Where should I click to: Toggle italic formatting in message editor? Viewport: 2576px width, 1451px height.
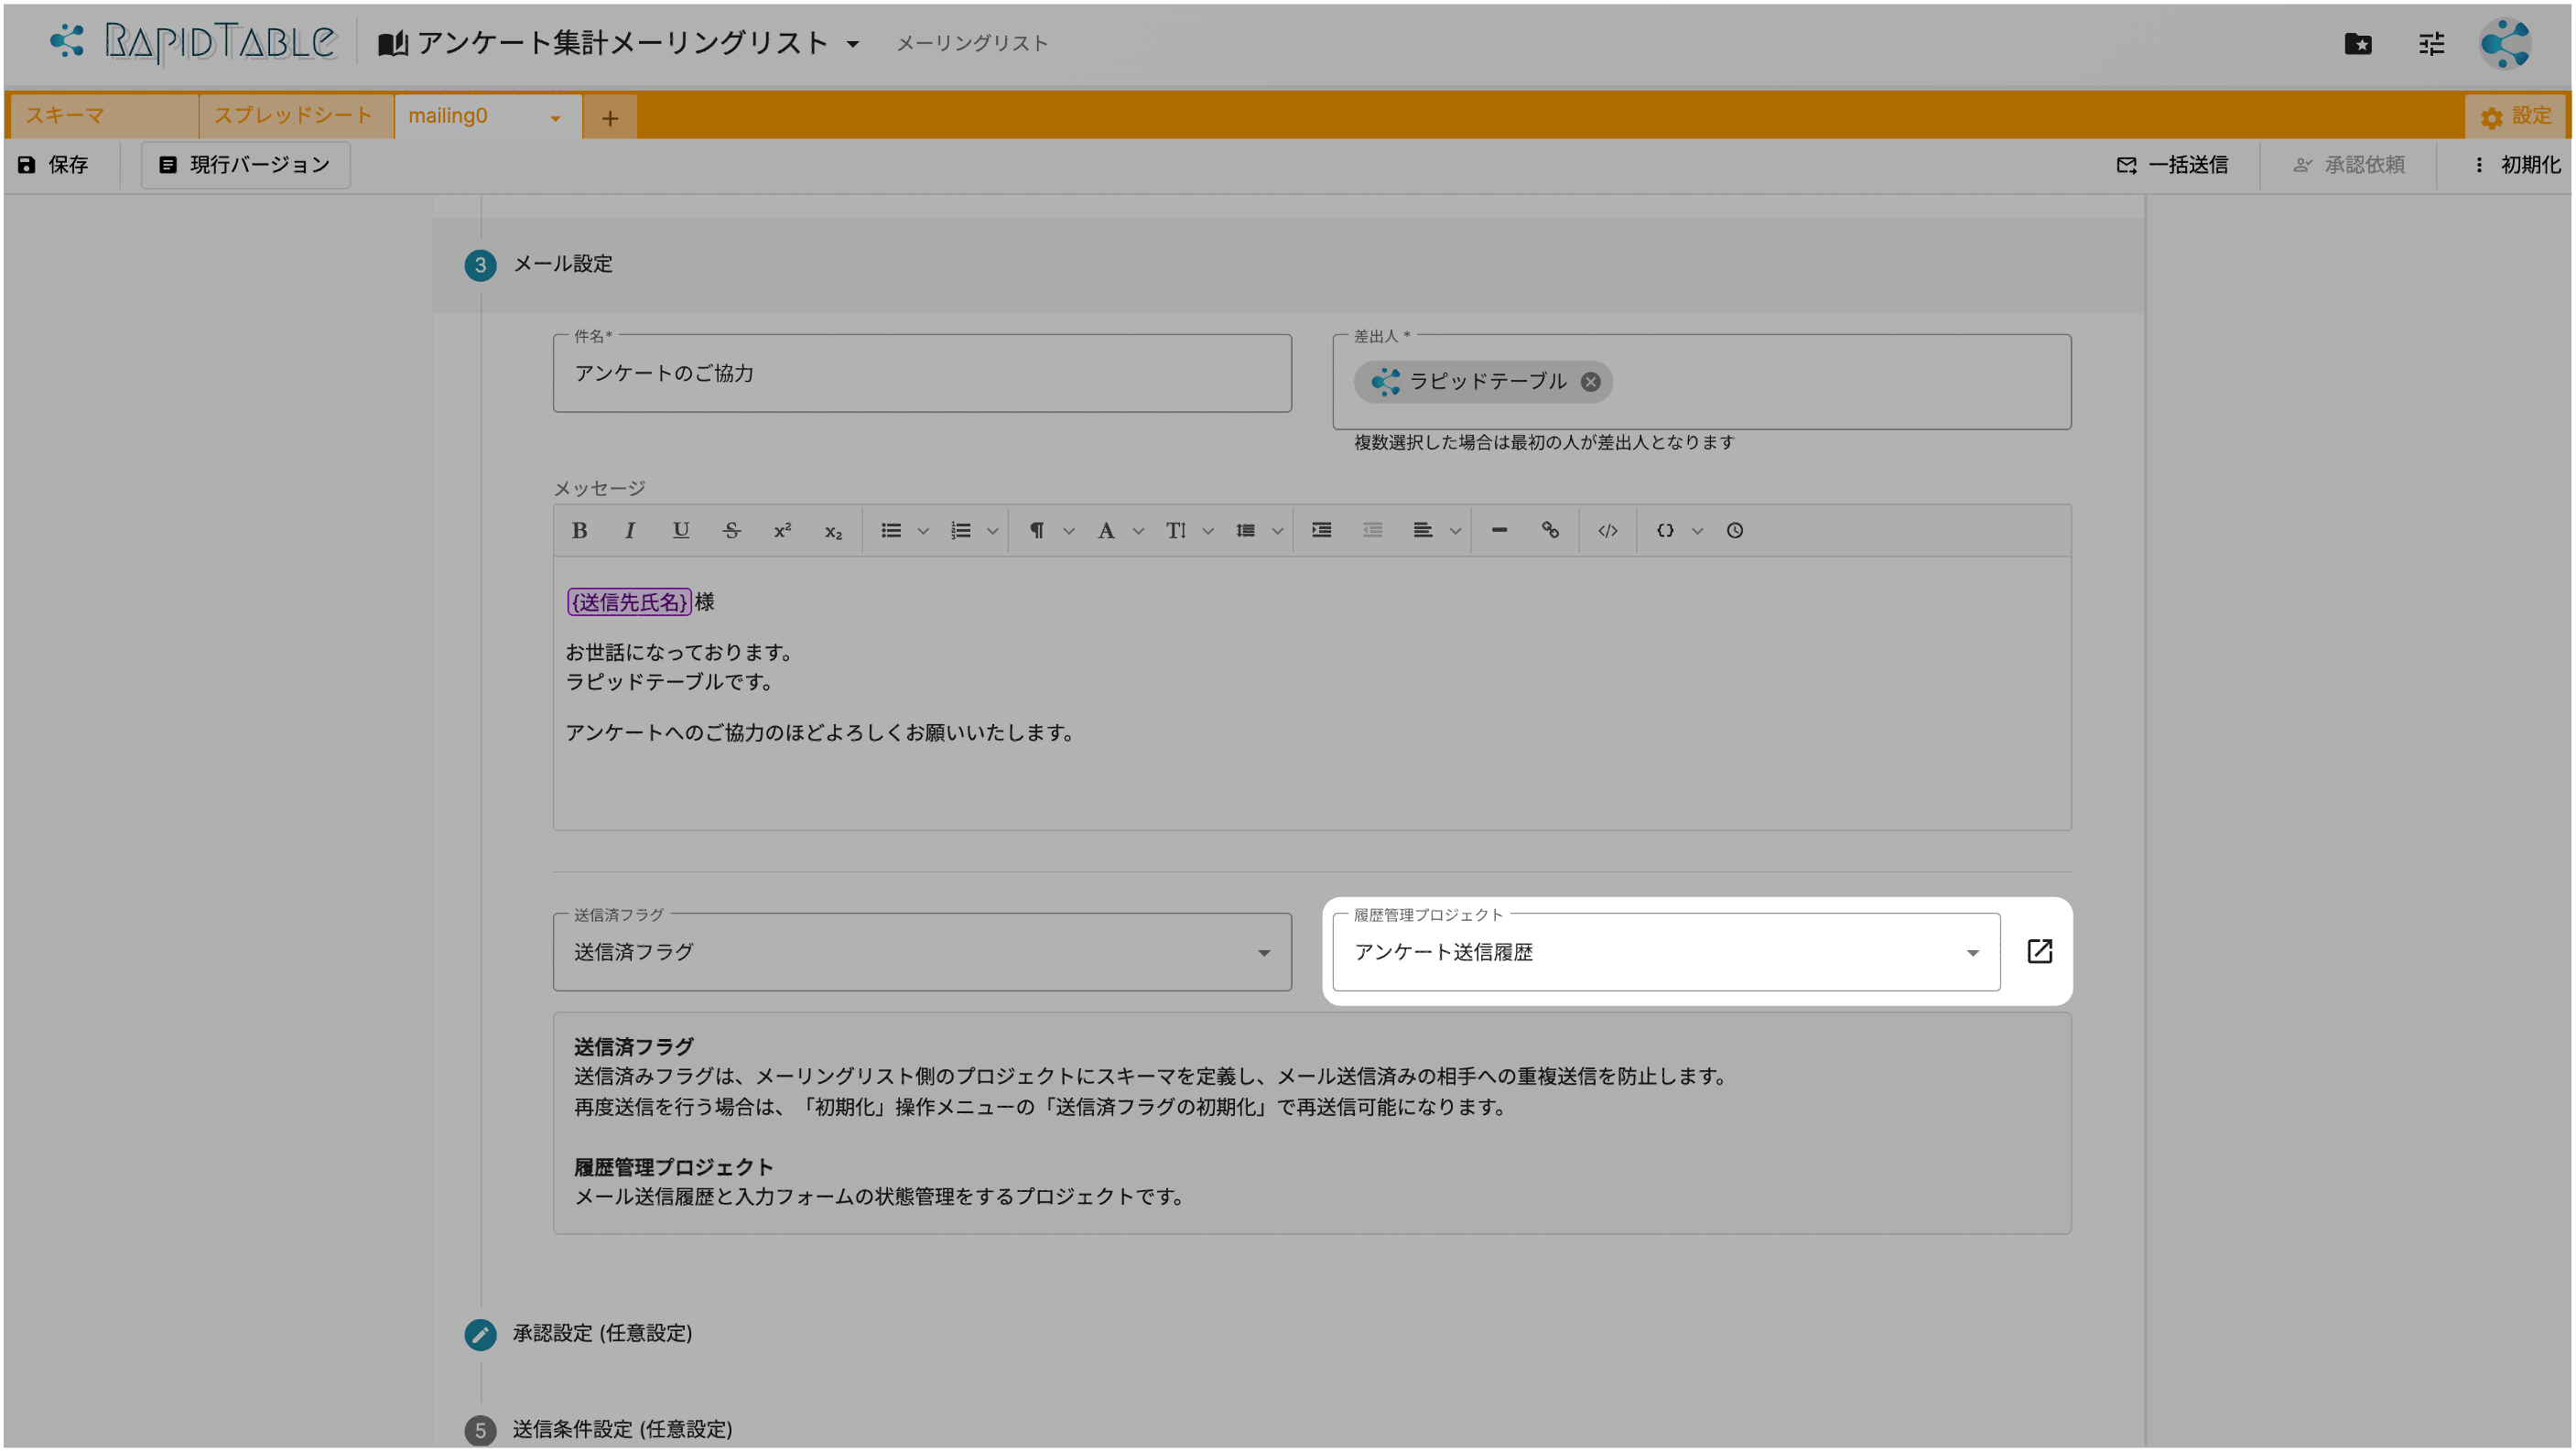(x=630, y=531)
